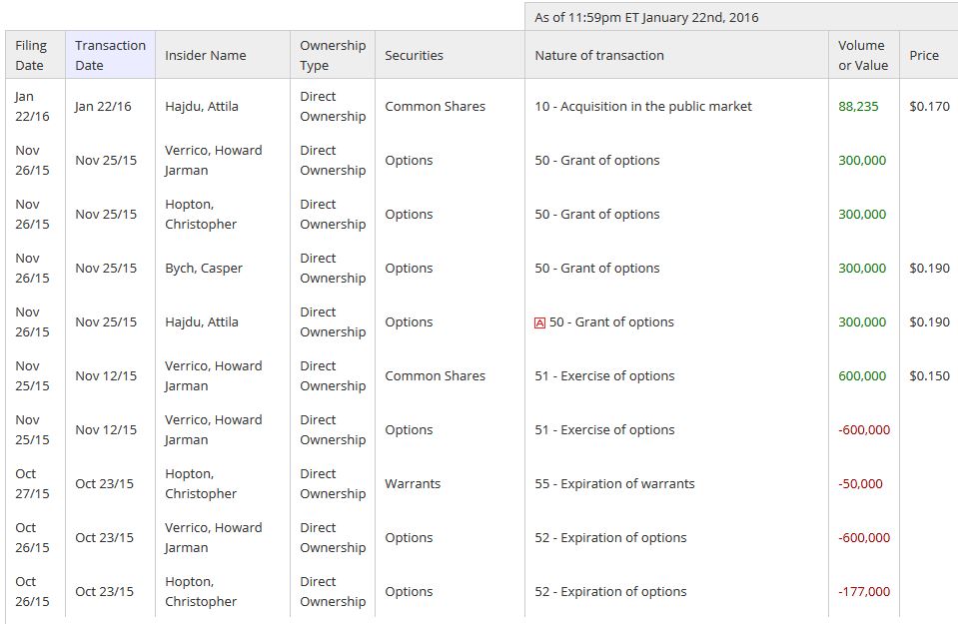Sort by the Transaction Date column header

tap(110, 56)
